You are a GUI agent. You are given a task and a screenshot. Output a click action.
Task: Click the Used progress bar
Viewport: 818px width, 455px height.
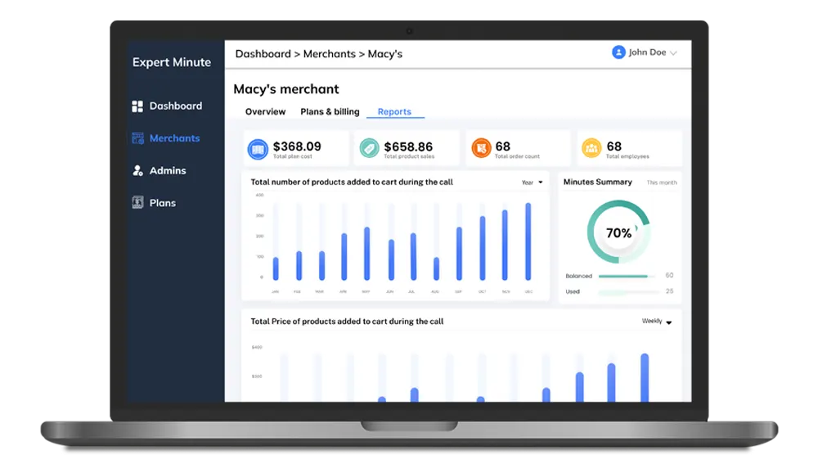(627, 292)
